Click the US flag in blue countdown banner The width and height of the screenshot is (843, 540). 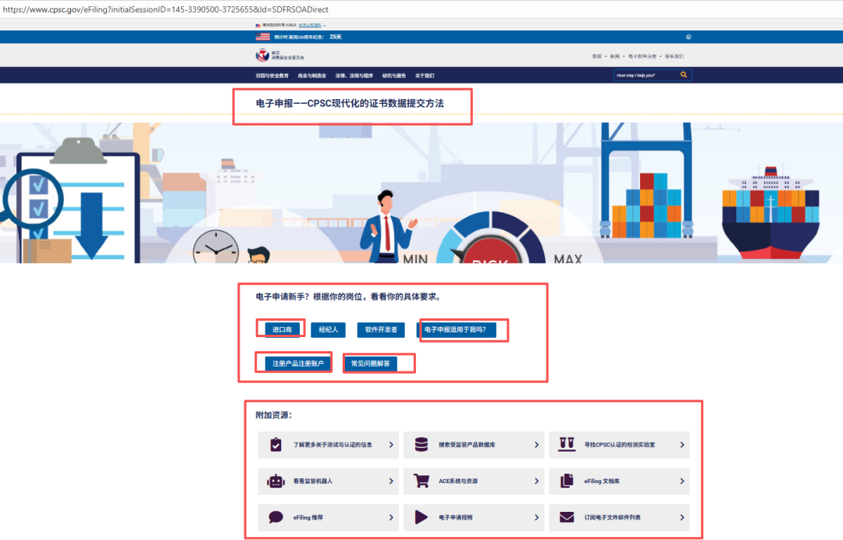(263, 37)
